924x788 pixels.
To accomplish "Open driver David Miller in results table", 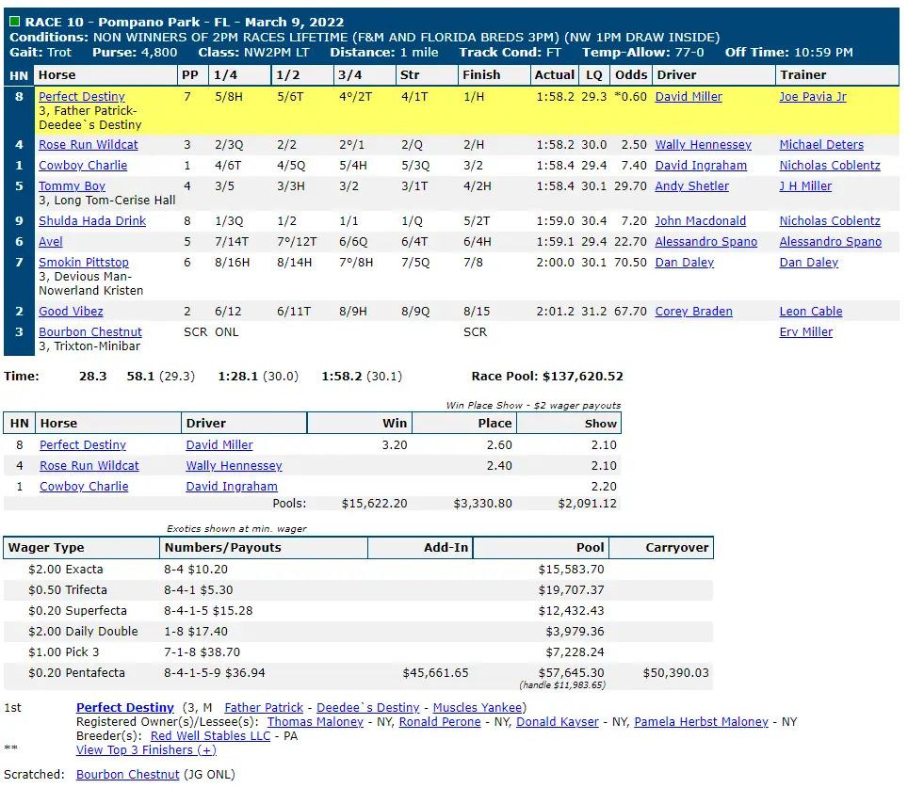I will pyautogui.click(x=689, y=97).
